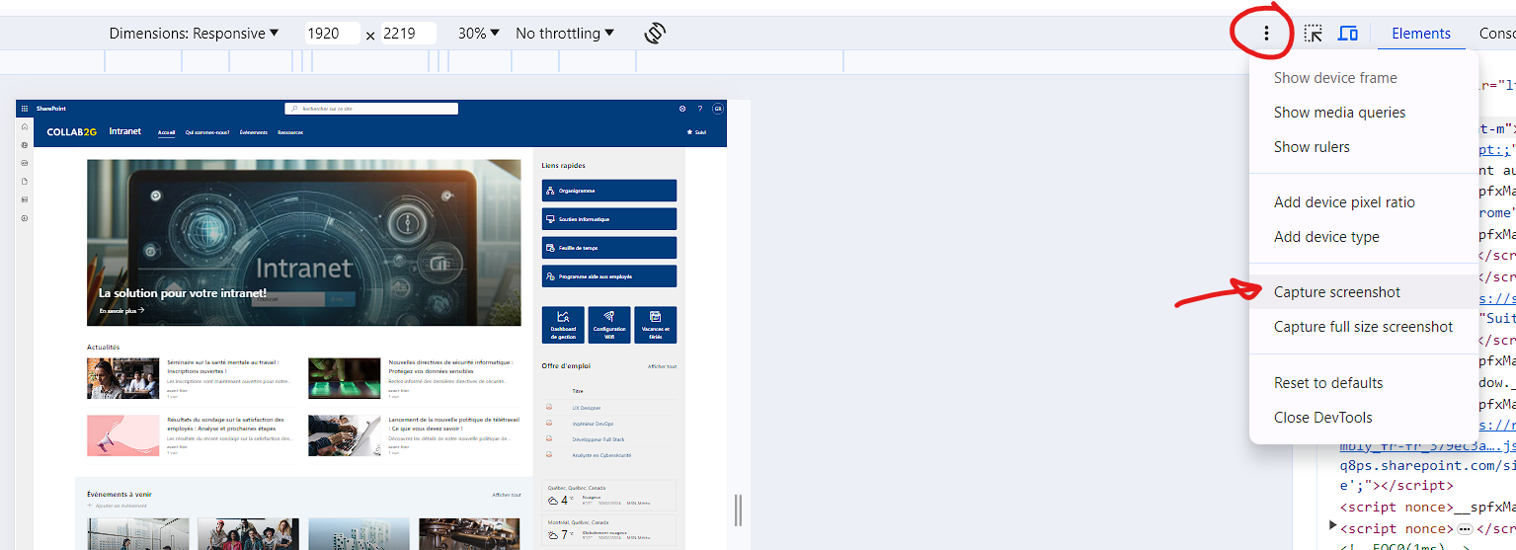
Task: Open Programme aide aux employés quick link
Action: 609,276
